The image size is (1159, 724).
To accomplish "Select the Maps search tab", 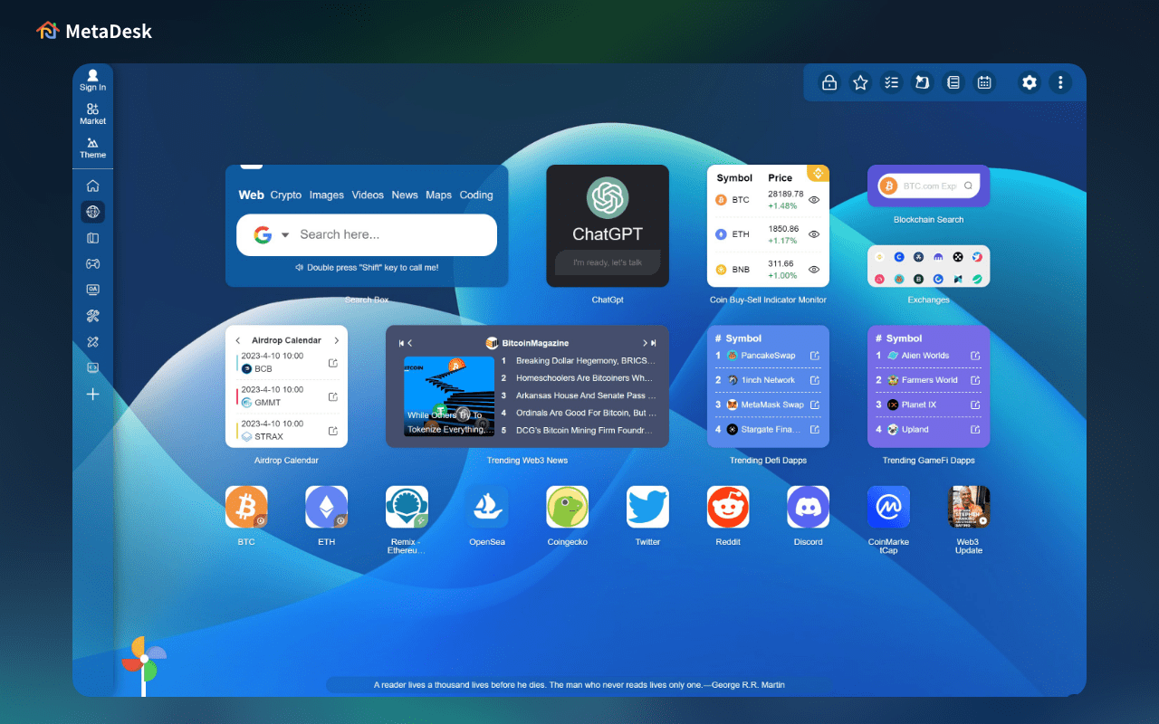I will (438, 195).
